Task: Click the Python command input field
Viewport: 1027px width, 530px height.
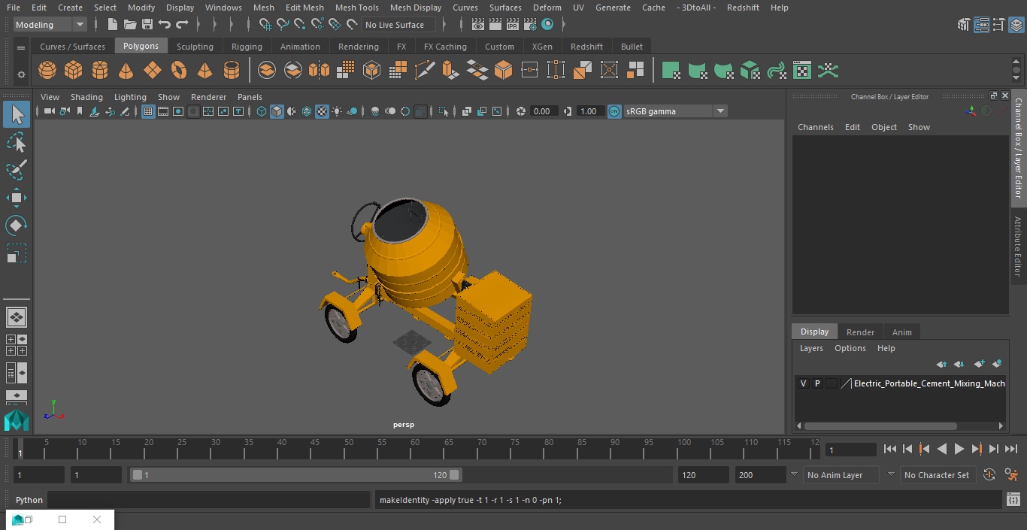Action: (209, 500)
